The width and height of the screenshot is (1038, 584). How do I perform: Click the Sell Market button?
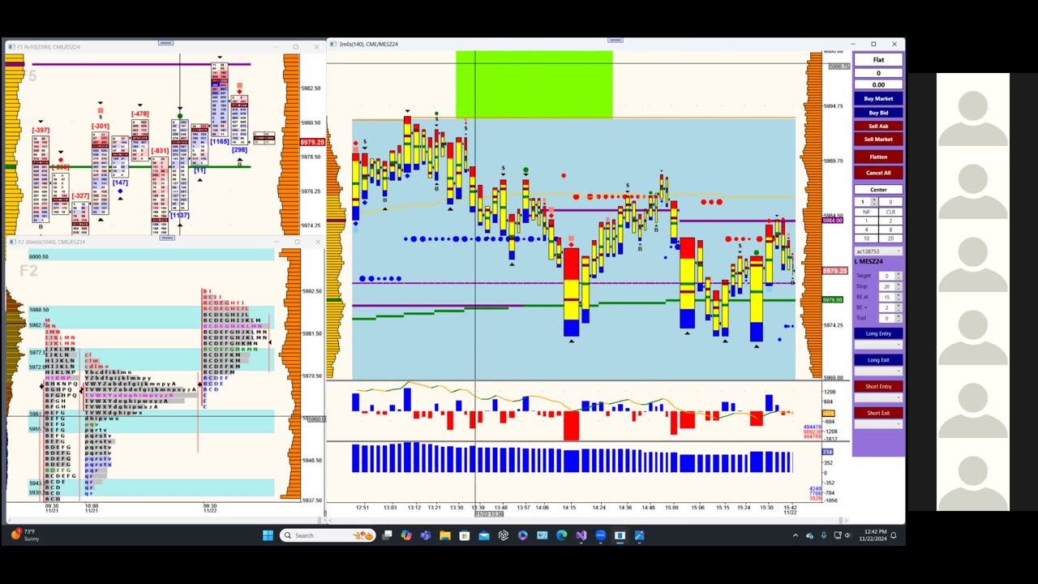[878, 140]
